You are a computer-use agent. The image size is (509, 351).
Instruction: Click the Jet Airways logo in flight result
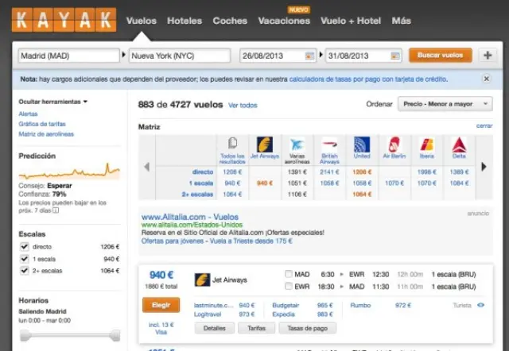click(x=202, y=280)
